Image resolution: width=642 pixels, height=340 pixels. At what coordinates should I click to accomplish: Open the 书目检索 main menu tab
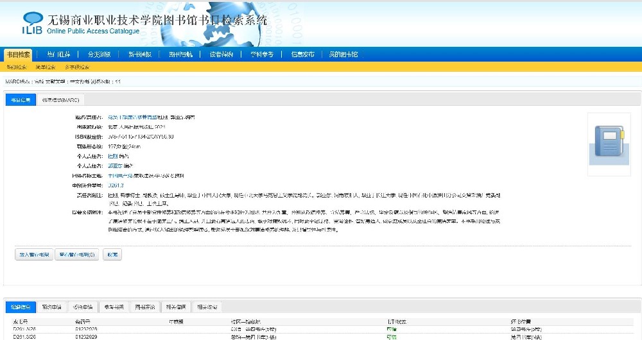(18, 55)
